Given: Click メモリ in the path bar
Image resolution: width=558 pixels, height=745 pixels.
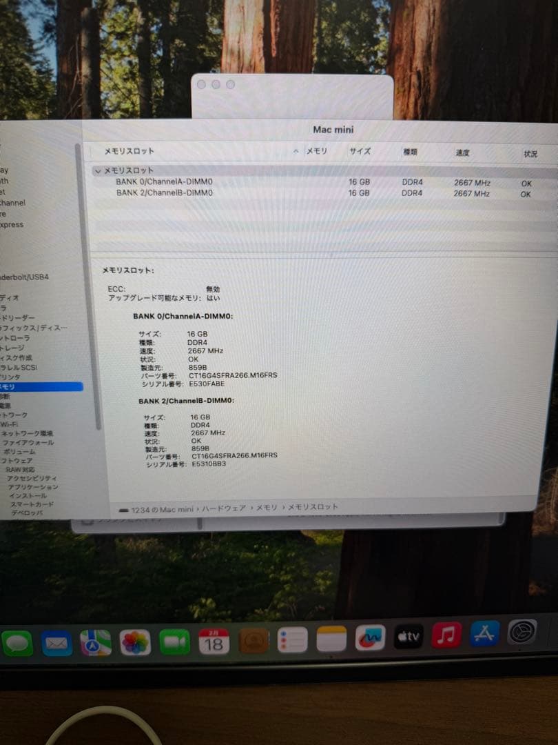Looking at the screenshot, I should 267,508.
